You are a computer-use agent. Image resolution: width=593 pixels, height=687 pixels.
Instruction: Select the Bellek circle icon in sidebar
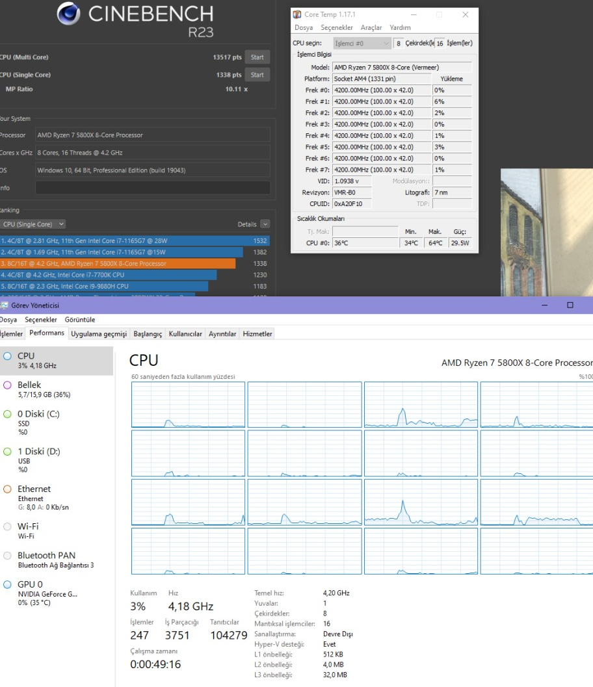pos(7,385)
